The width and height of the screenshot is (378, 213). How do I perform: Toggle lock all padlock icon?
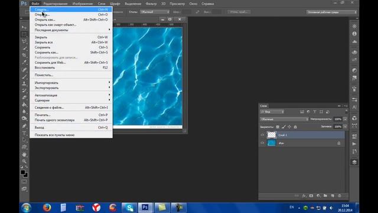[x=295, y=127]
